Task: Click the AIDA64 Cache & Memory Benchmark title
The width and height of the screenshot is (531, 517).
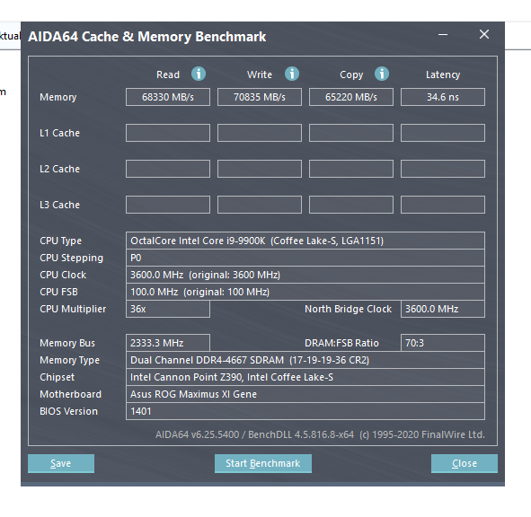Action: tap(147, 37)
